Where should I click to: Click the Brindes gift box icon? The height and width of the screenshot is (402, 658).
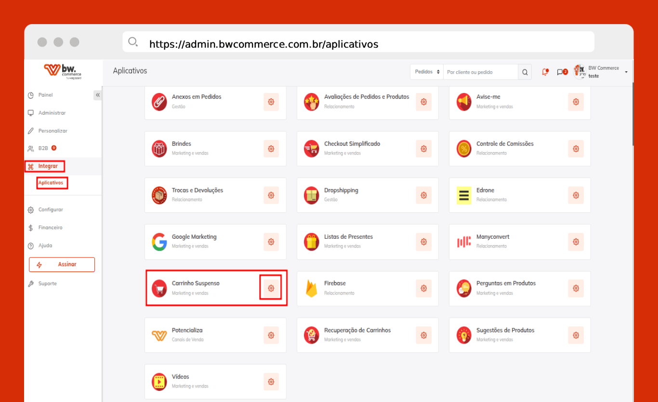[x=159, y=149]
